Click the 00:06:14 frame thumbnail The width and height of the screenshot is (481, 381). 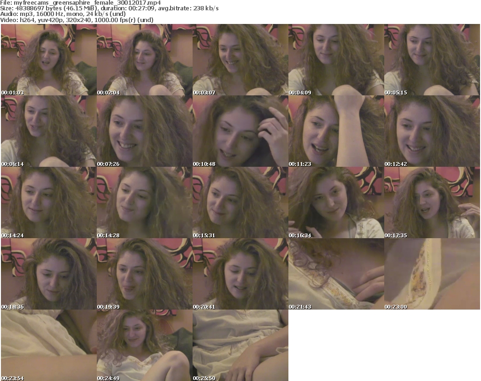[49, 131]
